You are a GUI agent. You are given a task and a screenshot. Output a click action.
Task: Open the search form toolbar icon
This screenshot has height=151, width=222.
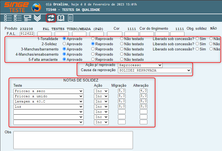click(x=28, y=18)
